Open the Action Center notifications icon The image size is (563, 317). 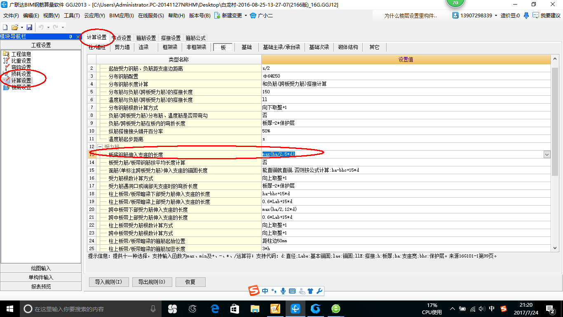[550, 309]
